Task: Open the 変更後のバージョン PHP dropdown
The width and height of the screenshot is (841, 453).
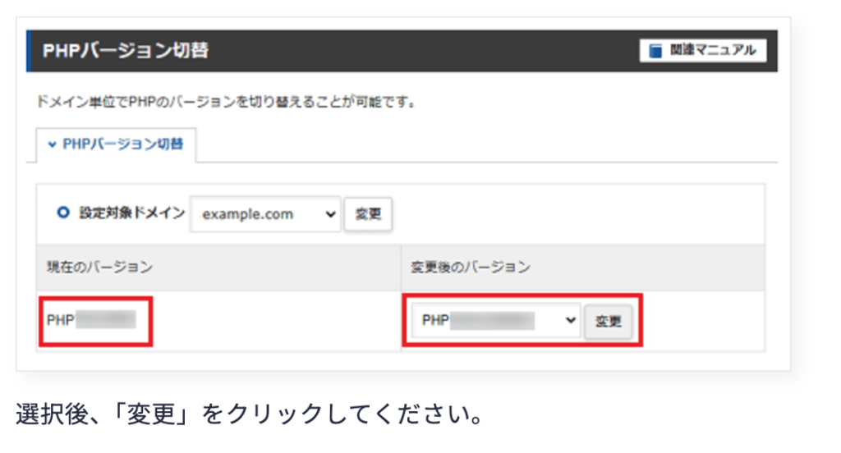Action: click(x=491, y=321)
